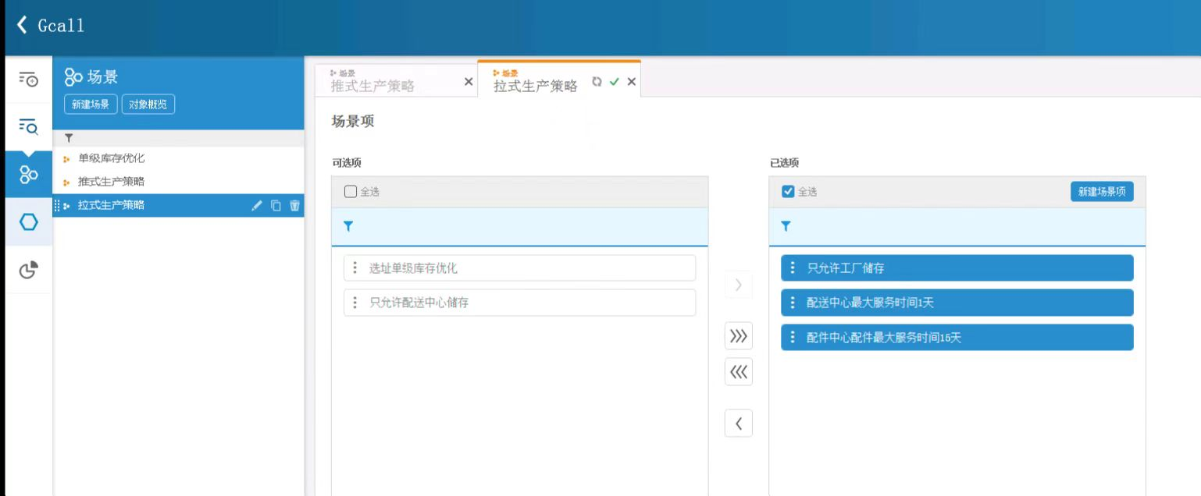1201x496 pixels.
Task: Delete 拉式生产策略 using the trash icon
Action: (x=294, y=206)
